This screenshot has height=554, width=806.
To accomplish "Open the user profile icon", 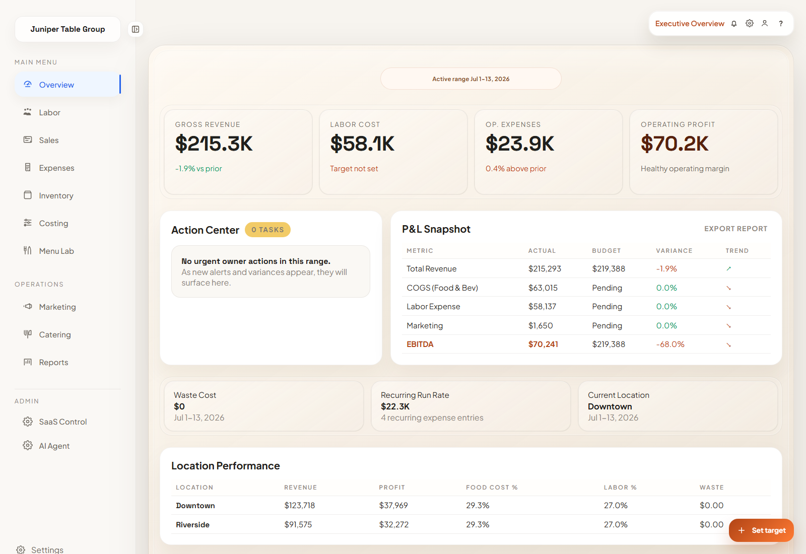I will [765, 23].
